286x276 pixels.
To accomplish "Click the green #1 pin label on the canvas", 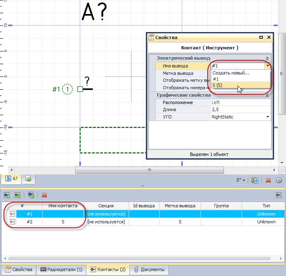I will point(56,89).
